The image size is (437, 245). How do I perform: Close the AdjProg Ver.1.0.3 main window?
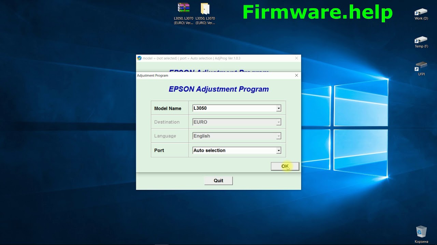coord(296,58)
